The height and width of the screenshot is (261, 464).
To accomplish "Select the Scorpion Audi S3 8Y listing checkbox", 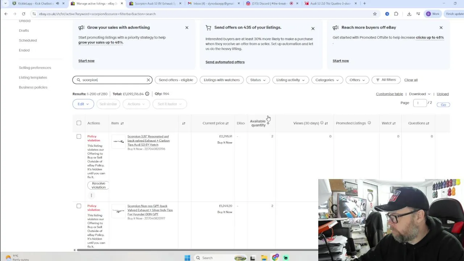I will click(x=79, y=136).
